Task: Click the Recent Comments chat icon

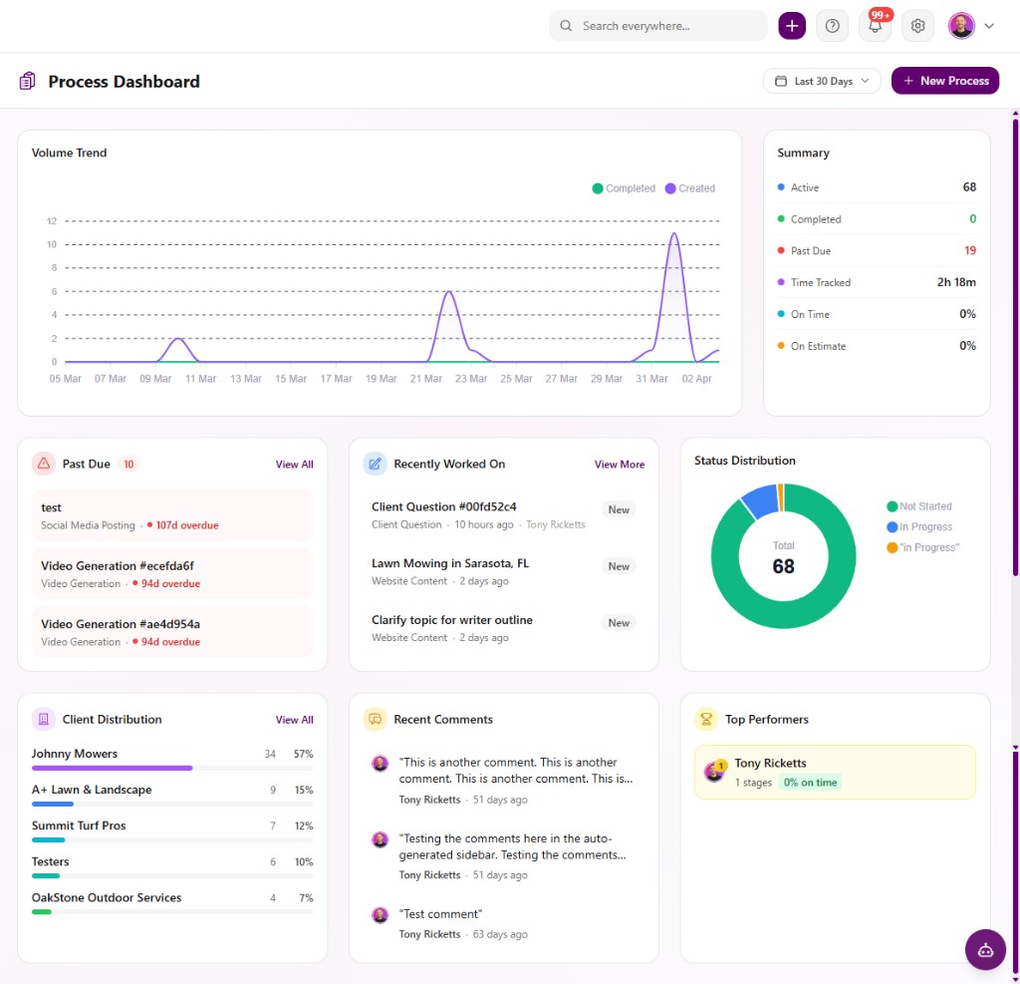Action: point(375,719)
